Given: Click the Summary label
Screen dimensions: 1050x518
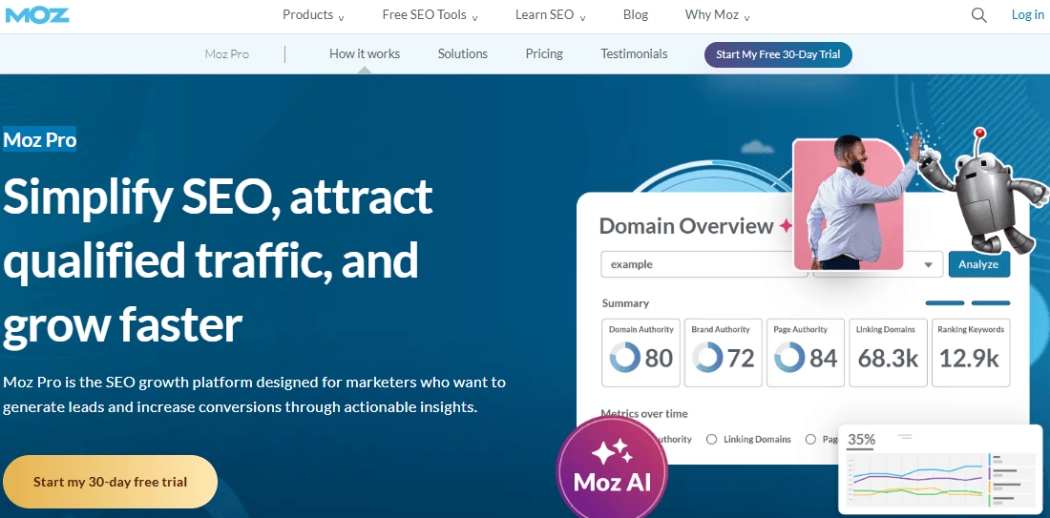Looking at the screenshot, I should tap(625, 303).
